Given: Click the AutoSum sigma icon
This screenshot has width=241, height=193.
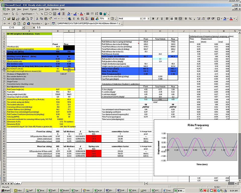Looking at the screenshot, I should 74,19.
